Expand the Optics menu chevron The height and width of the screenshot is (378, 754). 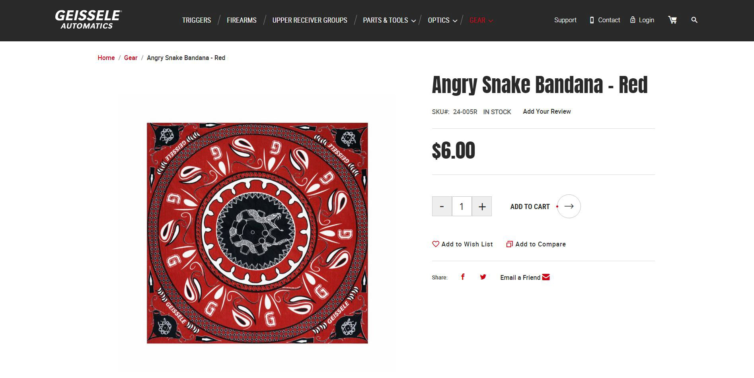(x=455, y=21)
